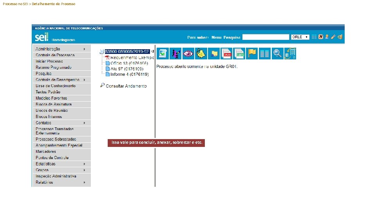Open Ofício 13 (0176108) document
The width and height of the screenshot is (376, 211).
coord(129,63)
